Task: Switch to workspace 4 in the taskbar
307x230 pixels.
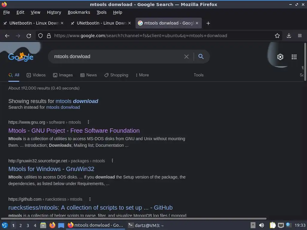Action: click(35, 226)
